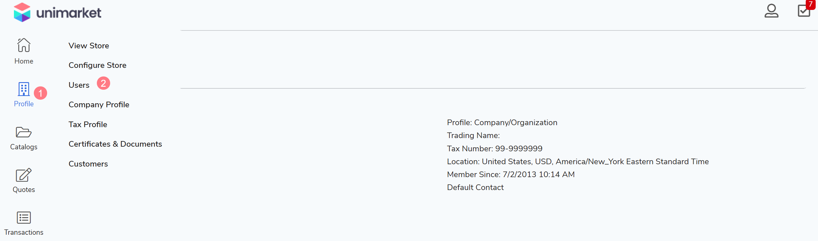
Task: Open the Transactions list icon
Action: point(24,217)
